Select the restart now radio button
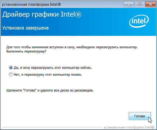Screen dimensions: 157x130 [11, 68]
